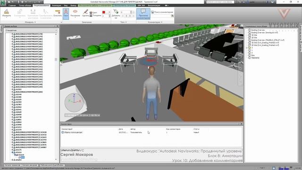This screenshot has height=170, width=302.
Task: Select the Удалить erase redline tool
Action: click(85, 13)
